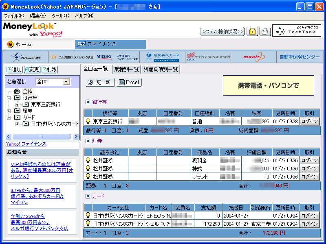Image resolution: width=326 pixels, height=244 pixels.
Task: Open the mobit banner
Action: pyautogui.click(x=254, y=57)
